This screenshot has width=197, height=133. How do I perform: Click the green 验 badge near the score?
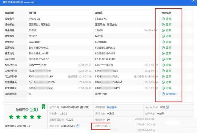[43, 107]
